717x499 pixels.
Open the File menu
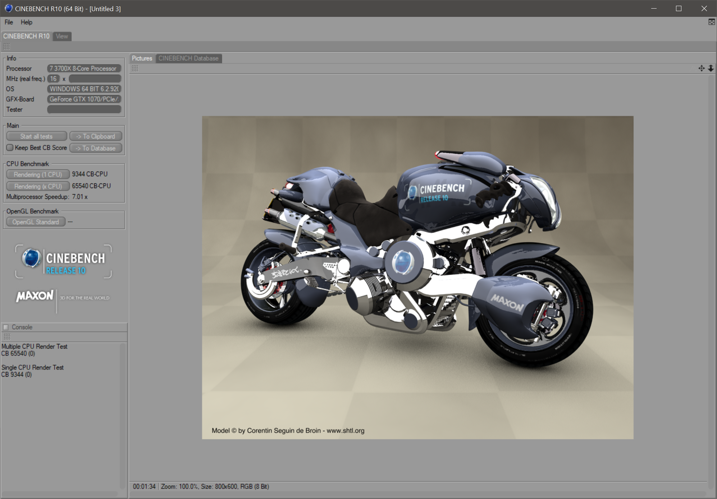[9, 22]
